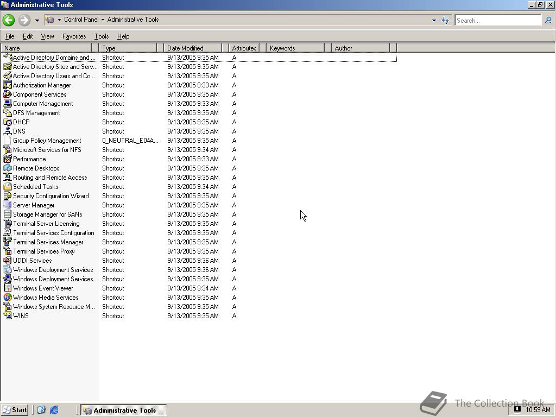
Task: Click into the Search input field
Action: (498, 20)
